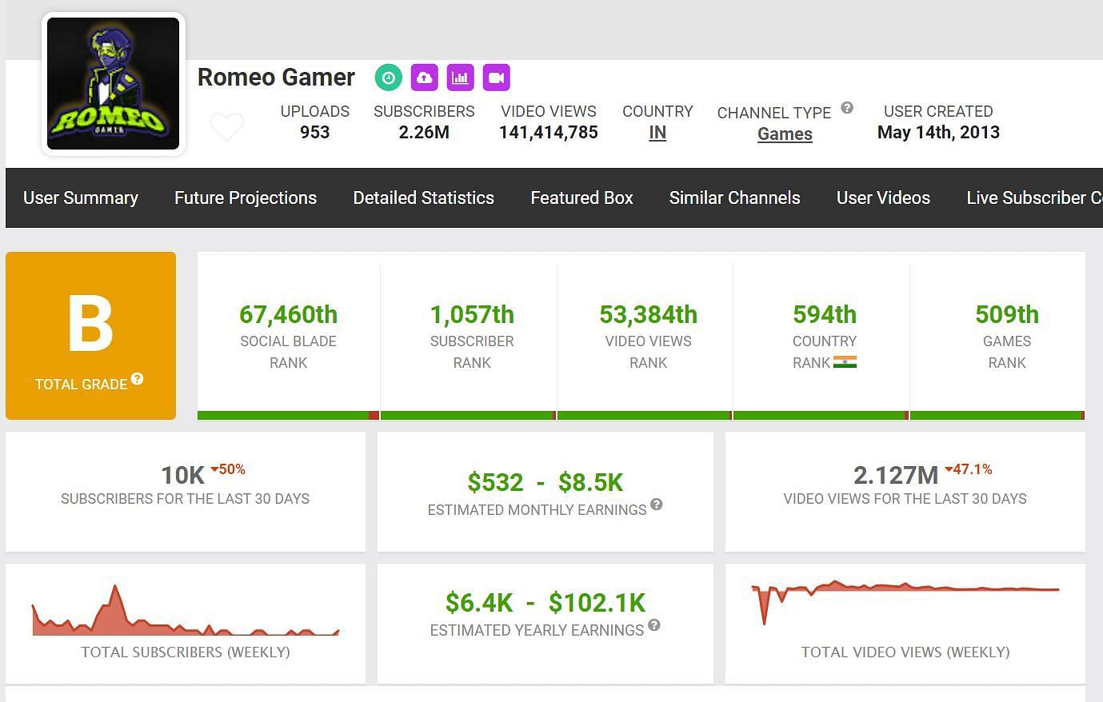Viewport: 1103px width, 702px height.
Task: Open the Live Subscriber Count tab
Action: click(1033, 197)
